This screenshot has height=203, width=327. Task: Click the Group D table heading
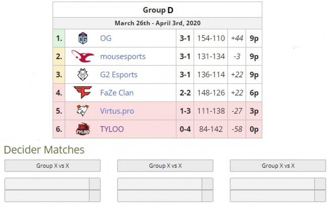coord(158,10)
